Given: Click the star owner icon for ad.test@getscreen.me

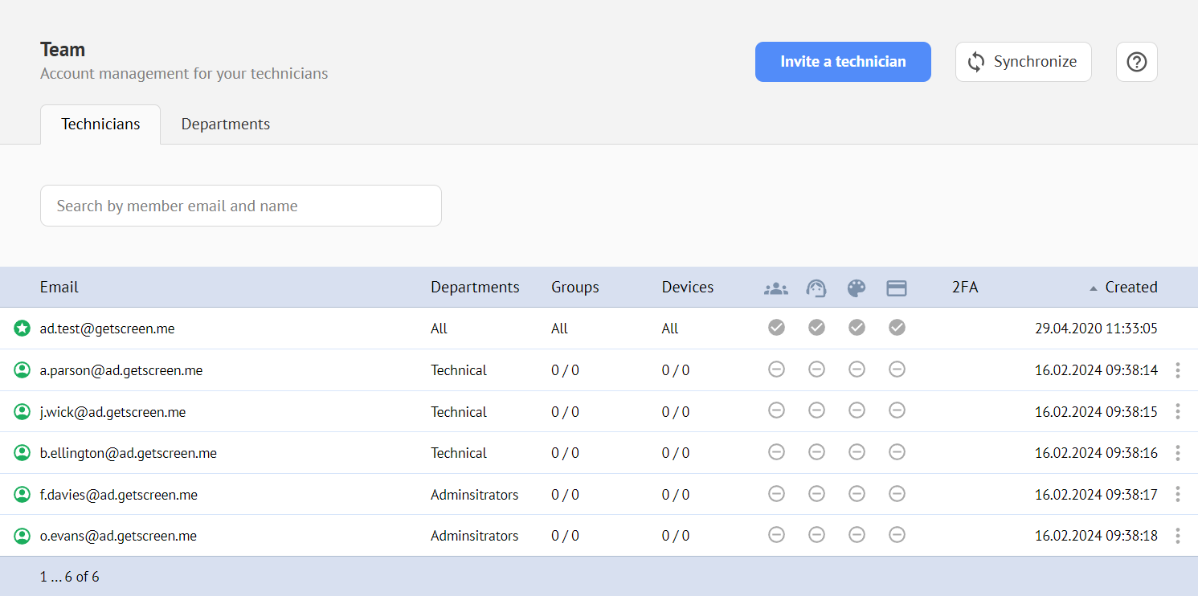Looking at the screenshot, I should tap(22, 329).
